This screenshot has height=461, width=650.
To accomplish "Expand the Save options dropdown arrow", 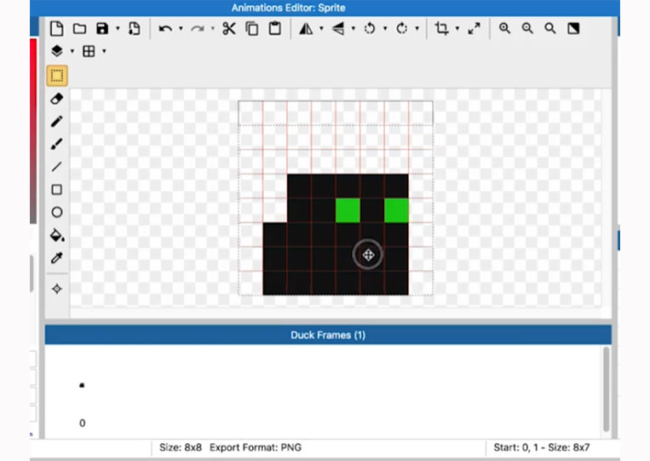I will click(x=118, y=29).
